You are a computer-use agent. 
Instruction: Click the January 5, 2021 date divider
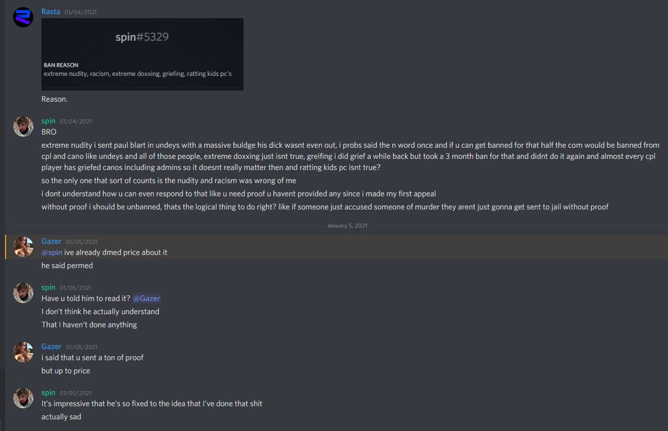point(347,225)
